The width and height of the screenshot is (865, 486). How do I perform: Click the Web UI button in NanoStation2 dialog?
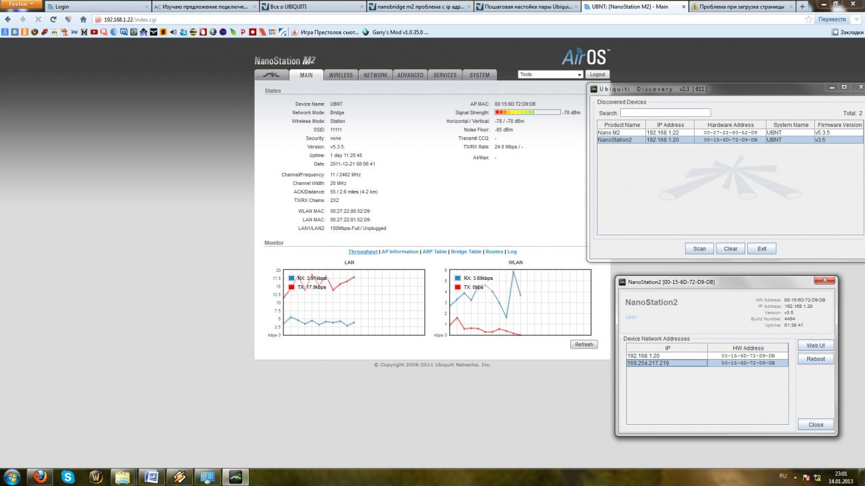816,346
